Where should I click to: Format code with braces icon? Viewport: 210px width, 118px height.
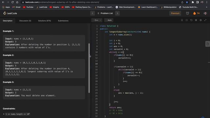click(187, 20)
